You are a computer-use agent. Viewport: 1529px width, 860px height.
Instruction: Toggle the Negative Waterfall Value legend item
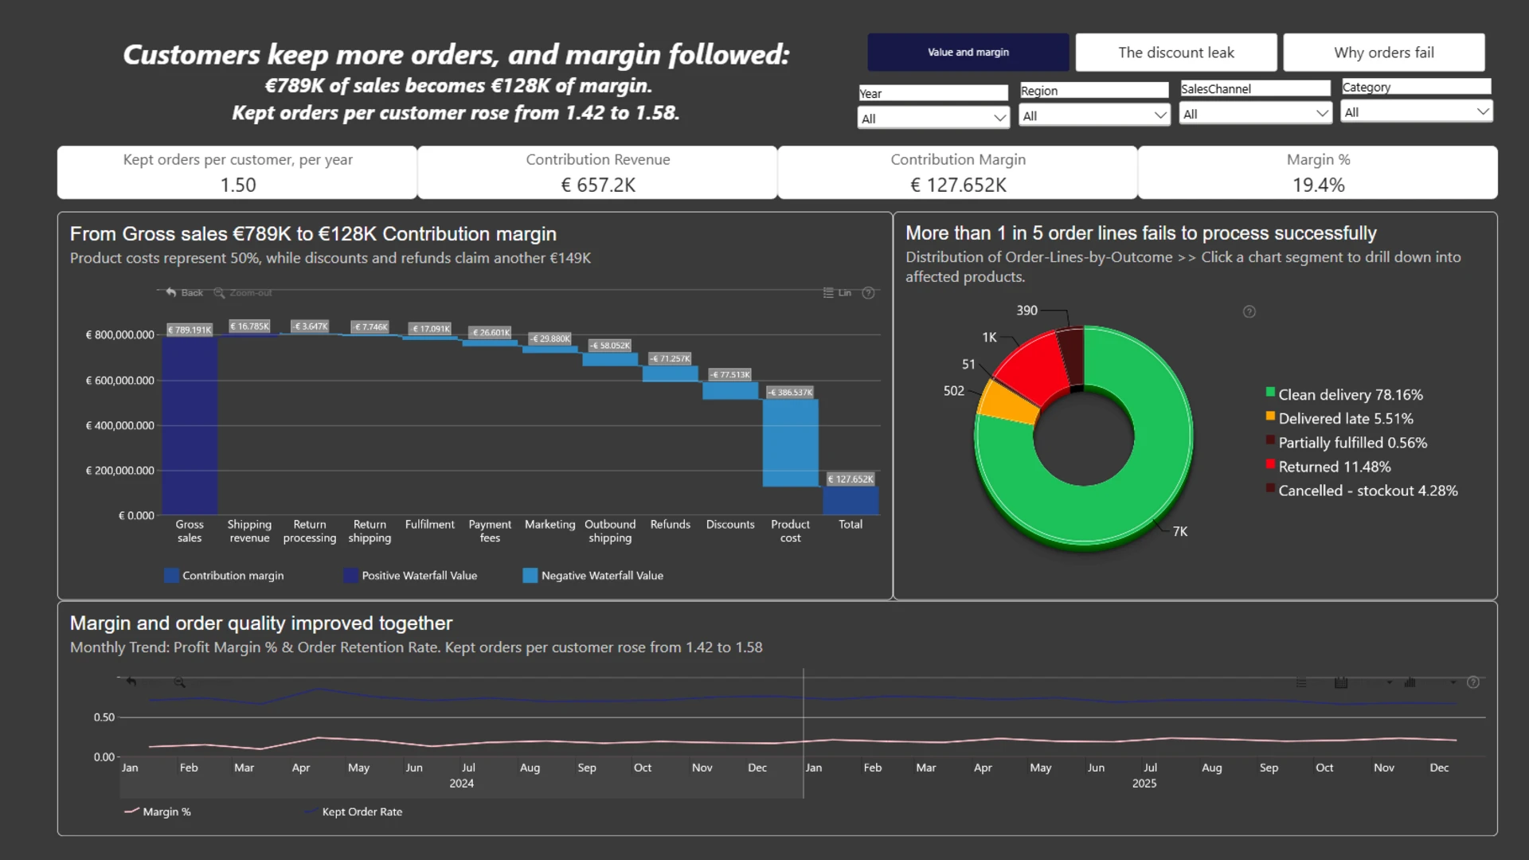coord(592,576)
